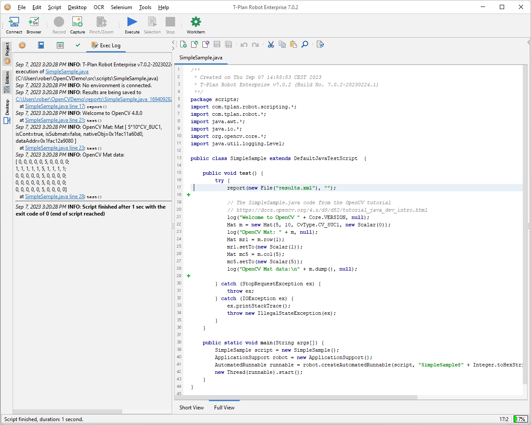531x425 pixels.
Task: Open the Script menu
Action: 55,7
